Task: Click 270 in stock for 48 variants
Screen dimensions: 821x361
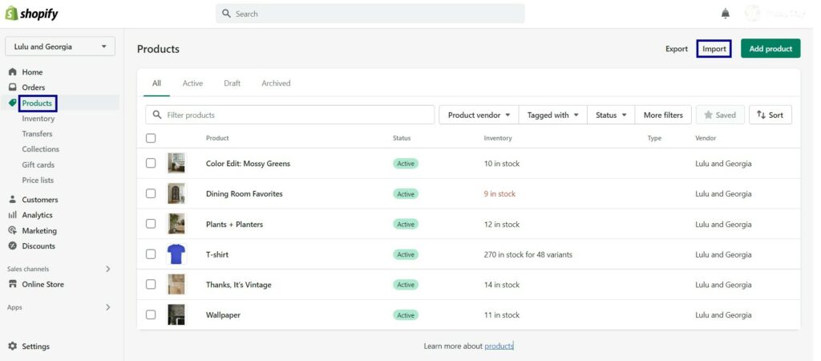Action: click(x=528, y=254)
